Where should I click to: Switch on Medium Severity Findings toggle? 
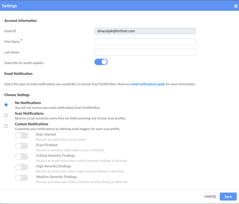[x=22, y=178]
